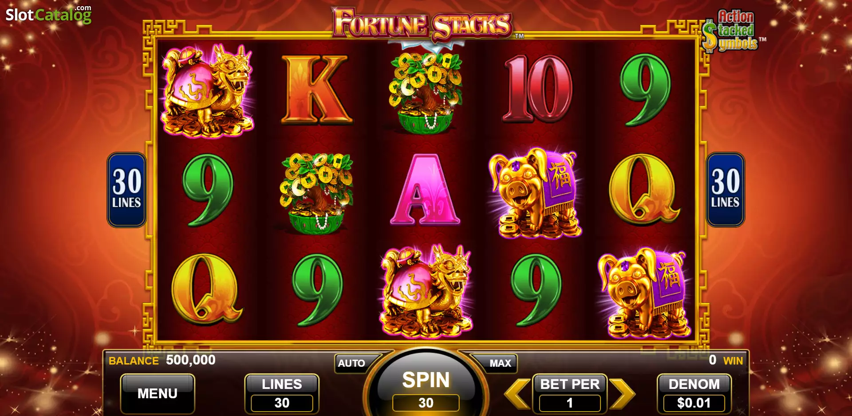Click the red 10 symbol on the fourth reel
The width and height of the screenshot is (852, 416).
tap(537, 89)
